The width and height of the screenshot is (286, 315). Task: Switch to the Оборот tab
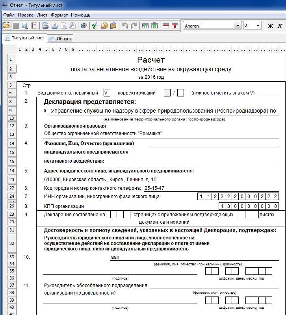[60, 39]
